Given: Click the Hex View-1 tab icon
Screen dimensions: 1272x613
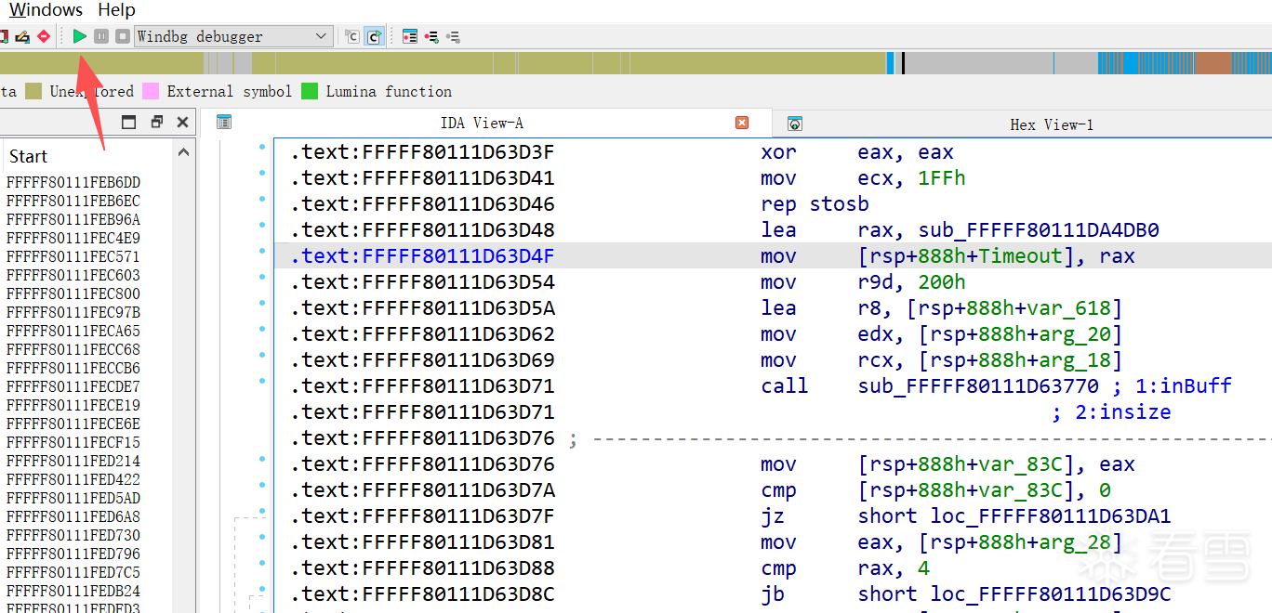Looking at the screenshot, I should [x=794, y=124].
